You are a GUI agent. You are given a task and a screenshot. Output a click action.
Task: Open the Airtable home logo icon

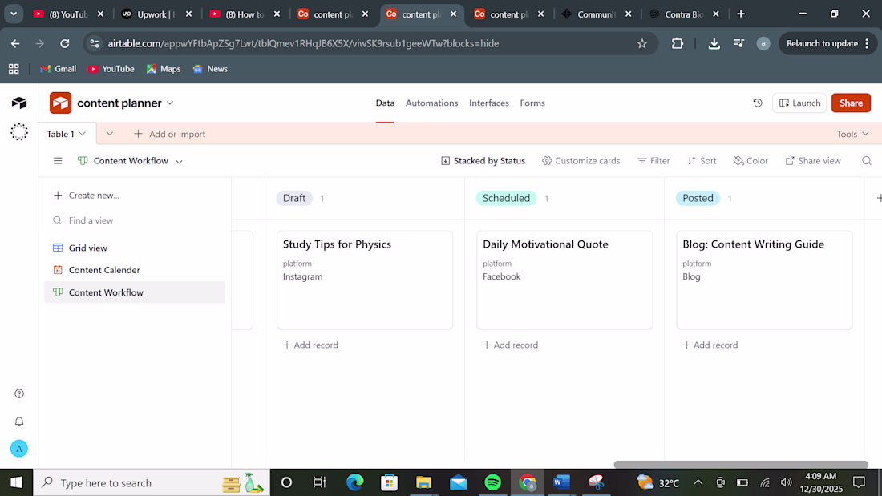coord(19,103)
